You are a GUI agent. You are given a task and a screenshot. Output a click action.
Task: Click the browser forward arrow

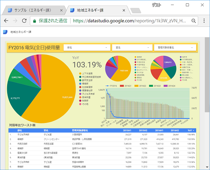point(15,21)
